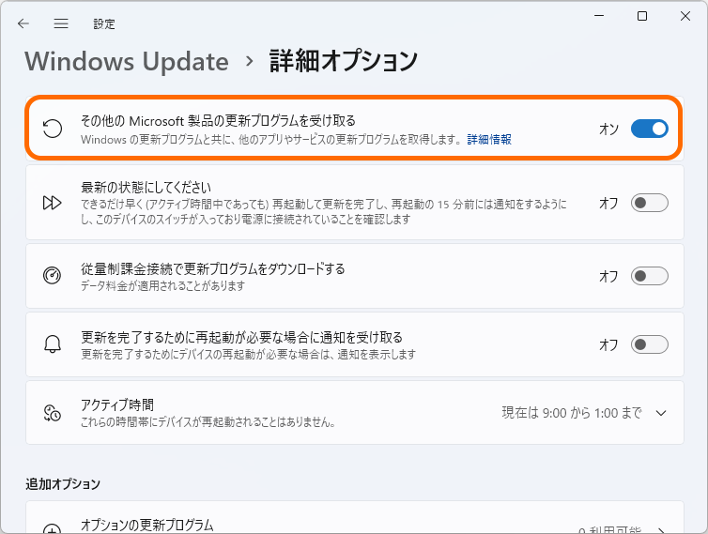
Task: Click the metered connection gauge icon
Action: pos(53,275)
